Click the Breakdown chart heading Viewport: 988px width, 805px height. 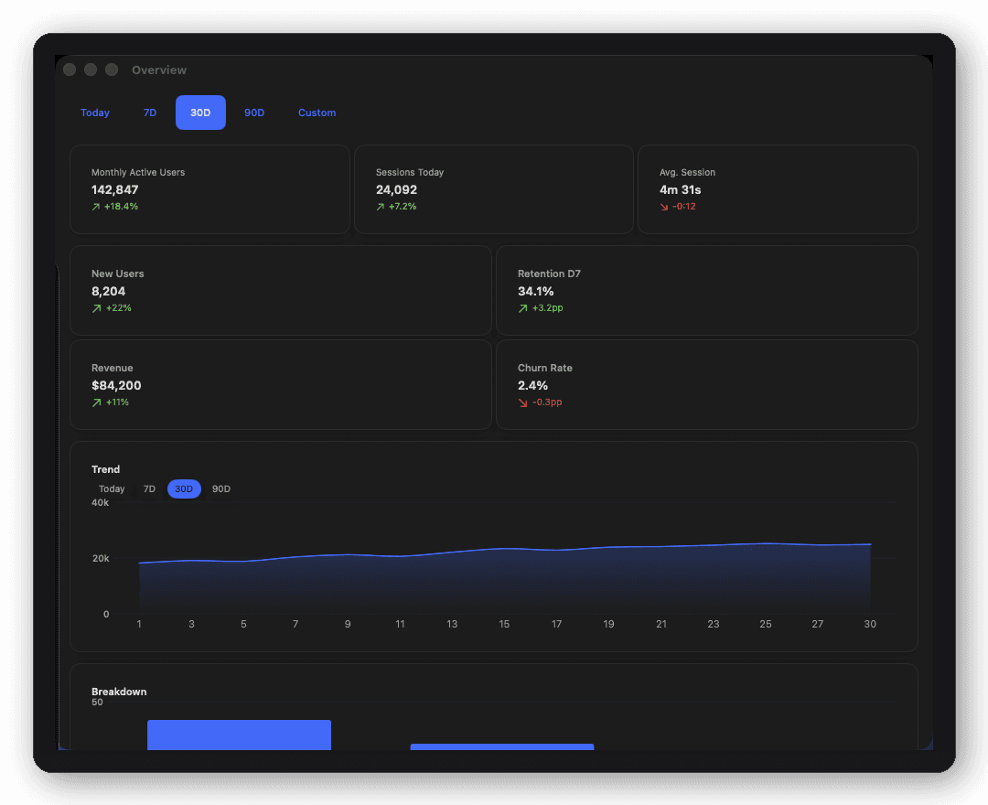pyautogui.click(x=119, y=692)
